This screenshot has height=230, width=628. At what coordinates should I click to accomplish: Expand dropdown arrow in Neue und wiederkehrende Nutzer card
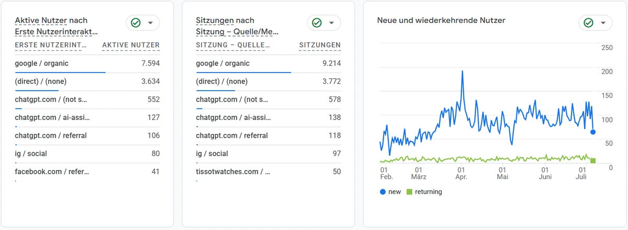pos(603,23)
